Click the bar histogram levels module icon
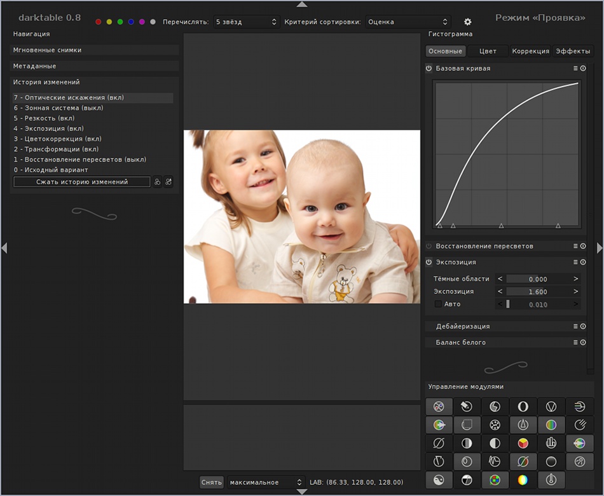 (x=551, y=443)
